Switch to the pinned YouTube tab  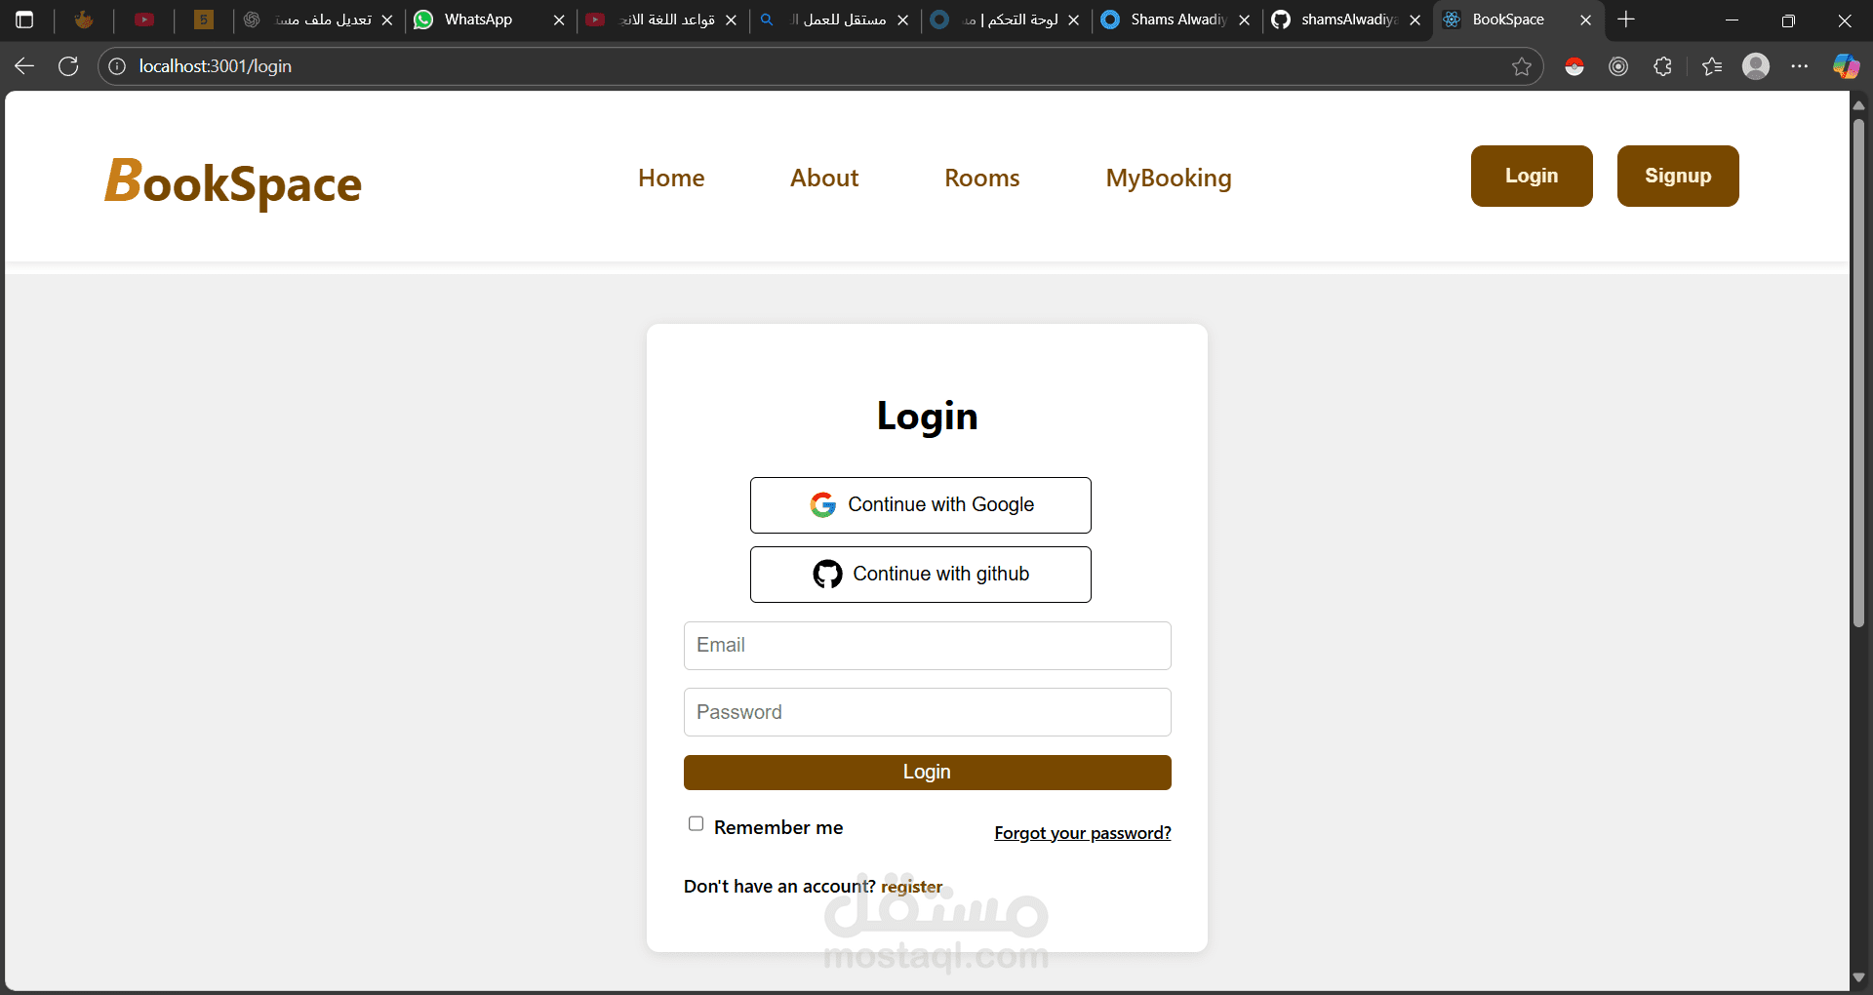[x=144, y=20]
